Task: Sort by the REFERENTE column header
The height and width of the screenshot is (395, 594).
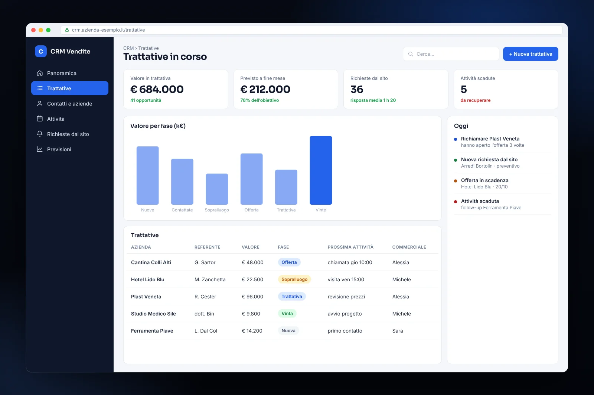Action: (208, 247)
